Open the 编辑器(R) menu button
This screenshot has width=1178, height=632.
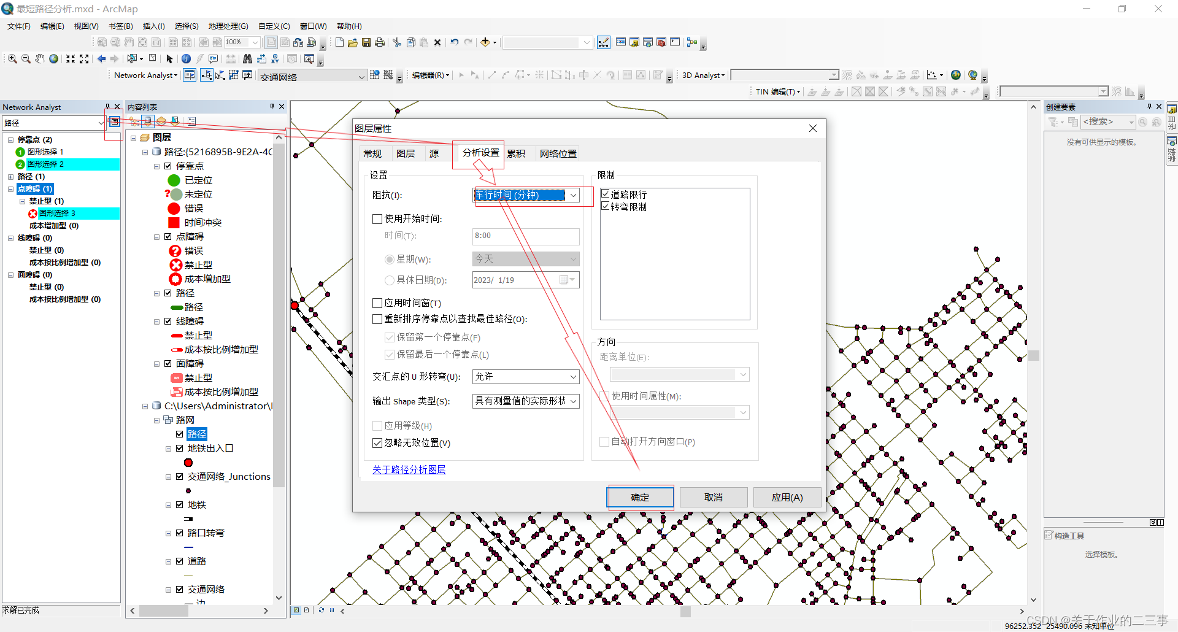pyautogui.click(x=431, y=75)
